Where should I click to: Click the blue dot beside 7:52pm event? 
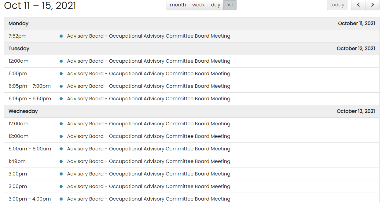[61, 36]
